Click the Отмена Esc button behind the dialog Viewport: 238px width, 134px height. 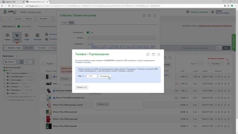103,104
